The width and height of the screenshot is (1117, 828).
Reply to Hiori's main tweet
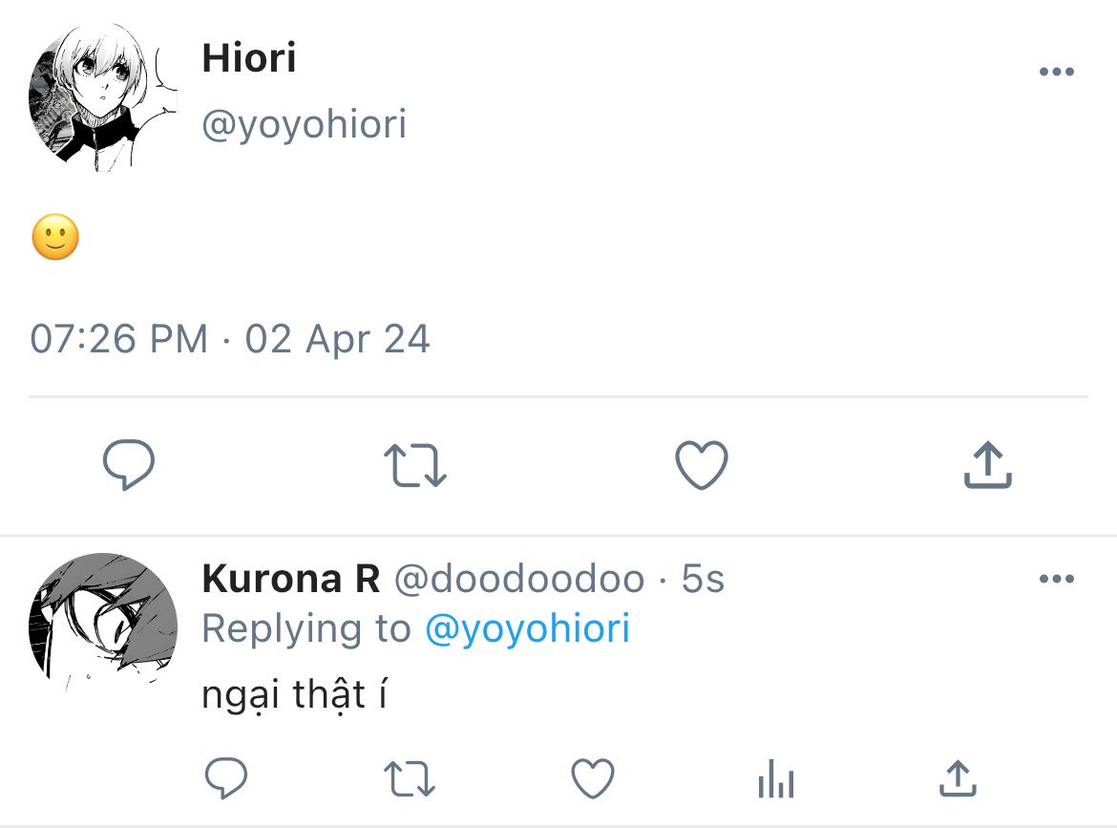128,465
